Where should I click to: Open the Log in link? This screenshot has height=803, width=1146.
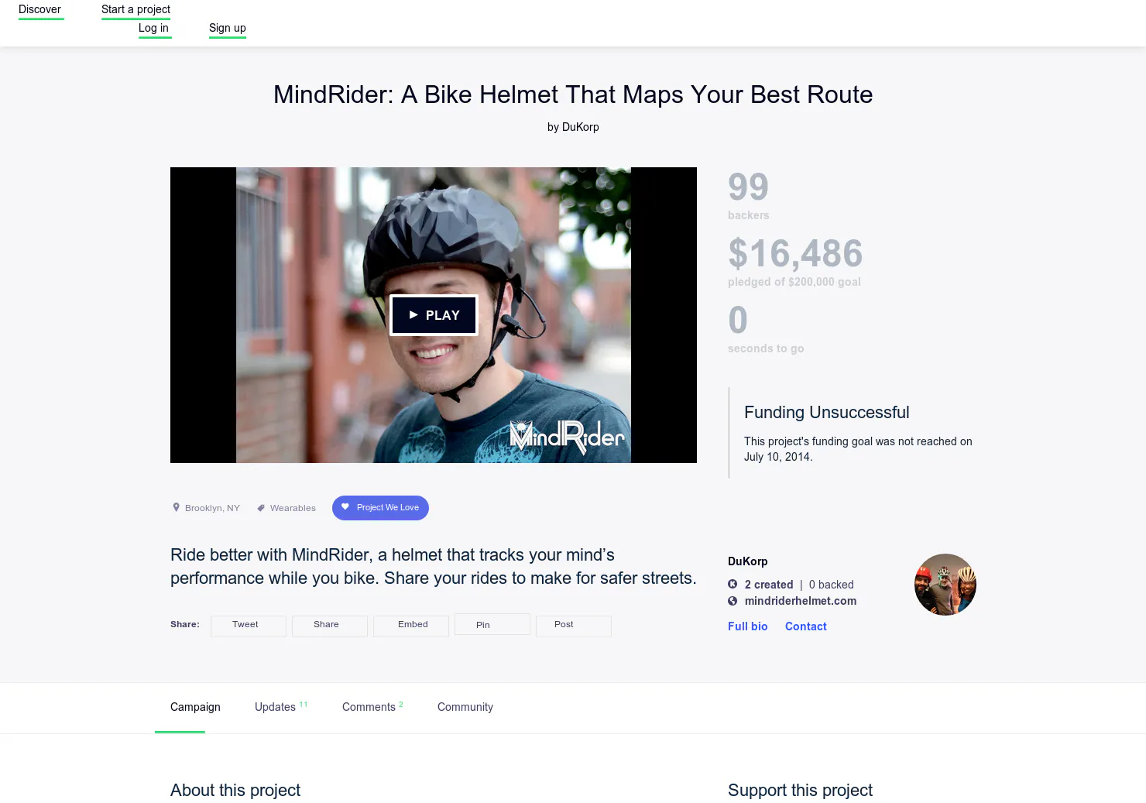153,28
